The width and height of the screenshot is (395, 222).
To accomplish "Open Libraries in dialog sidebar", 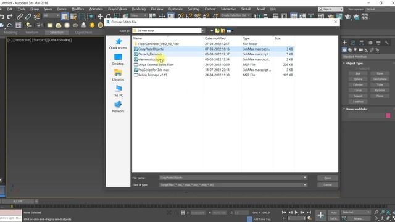I will click(x=118, y=75).
